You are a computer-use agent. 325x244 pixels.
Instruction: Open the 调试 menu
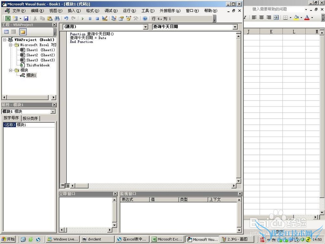[111, 11]
